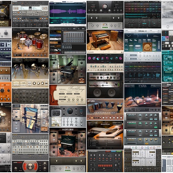Viewport: 173px width, 173px height.
Task: Open the preset dropdown below the Strummed Acoustic guitar
Action: 105,138
